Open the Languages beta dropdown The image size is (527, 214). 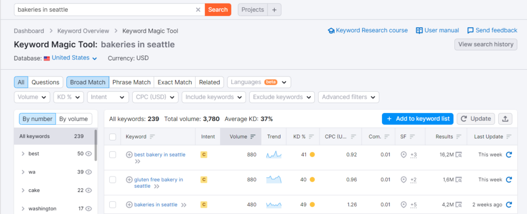259,82
